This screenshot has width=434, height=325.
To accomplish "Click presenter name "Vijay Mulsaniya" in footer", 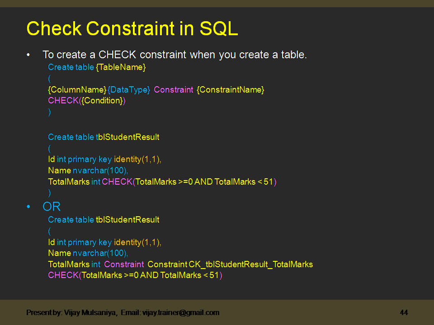I will point(90,312).
